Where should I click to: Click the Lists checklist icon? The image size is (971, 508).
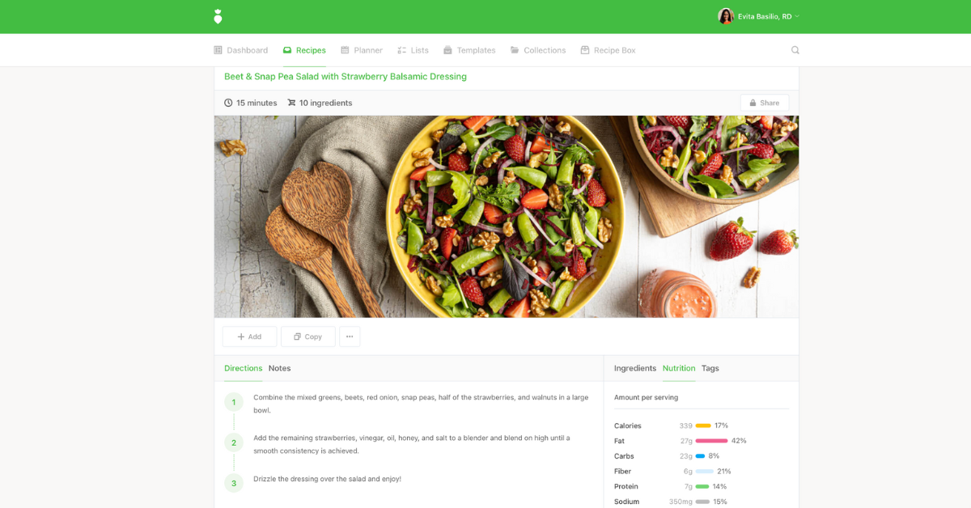(401, 50)
